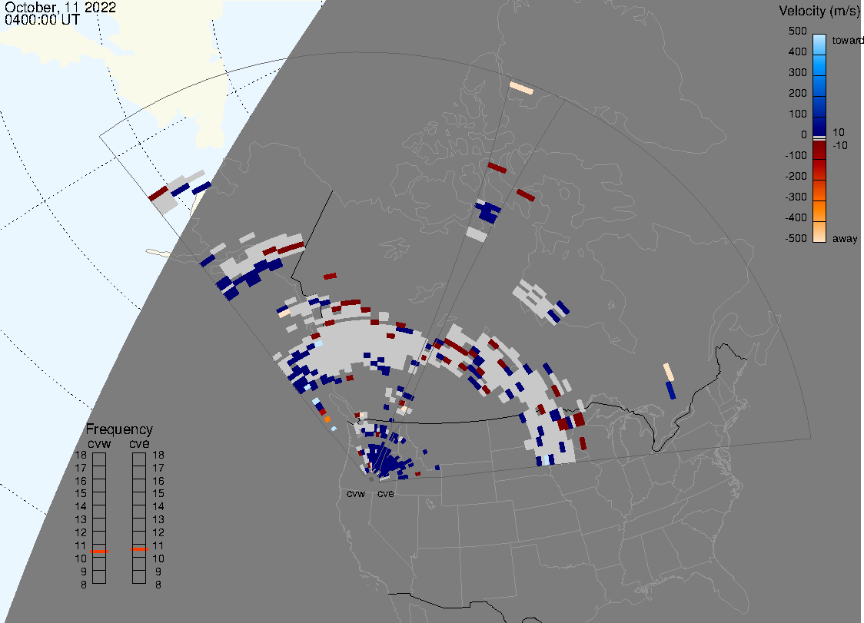
Task: Click the -400 value on the velocity scale
Action: tap(796, 217)
